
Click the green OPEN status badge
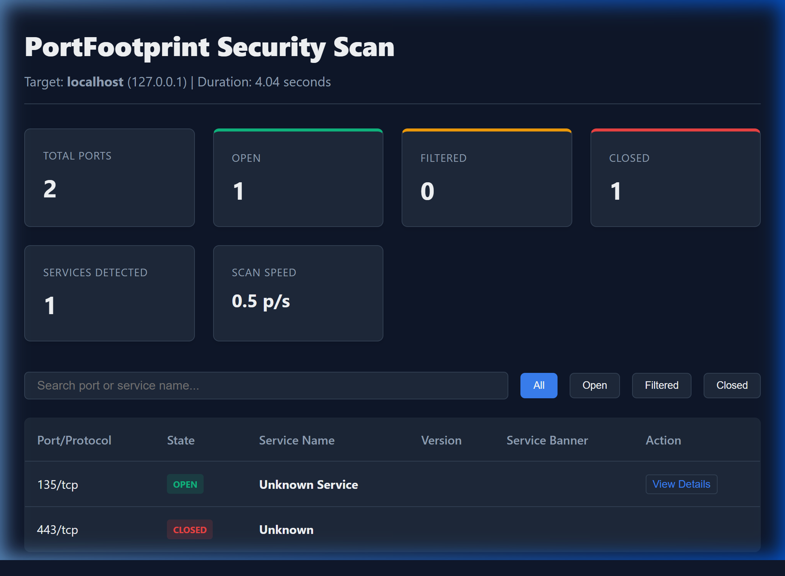click(185, 484)
